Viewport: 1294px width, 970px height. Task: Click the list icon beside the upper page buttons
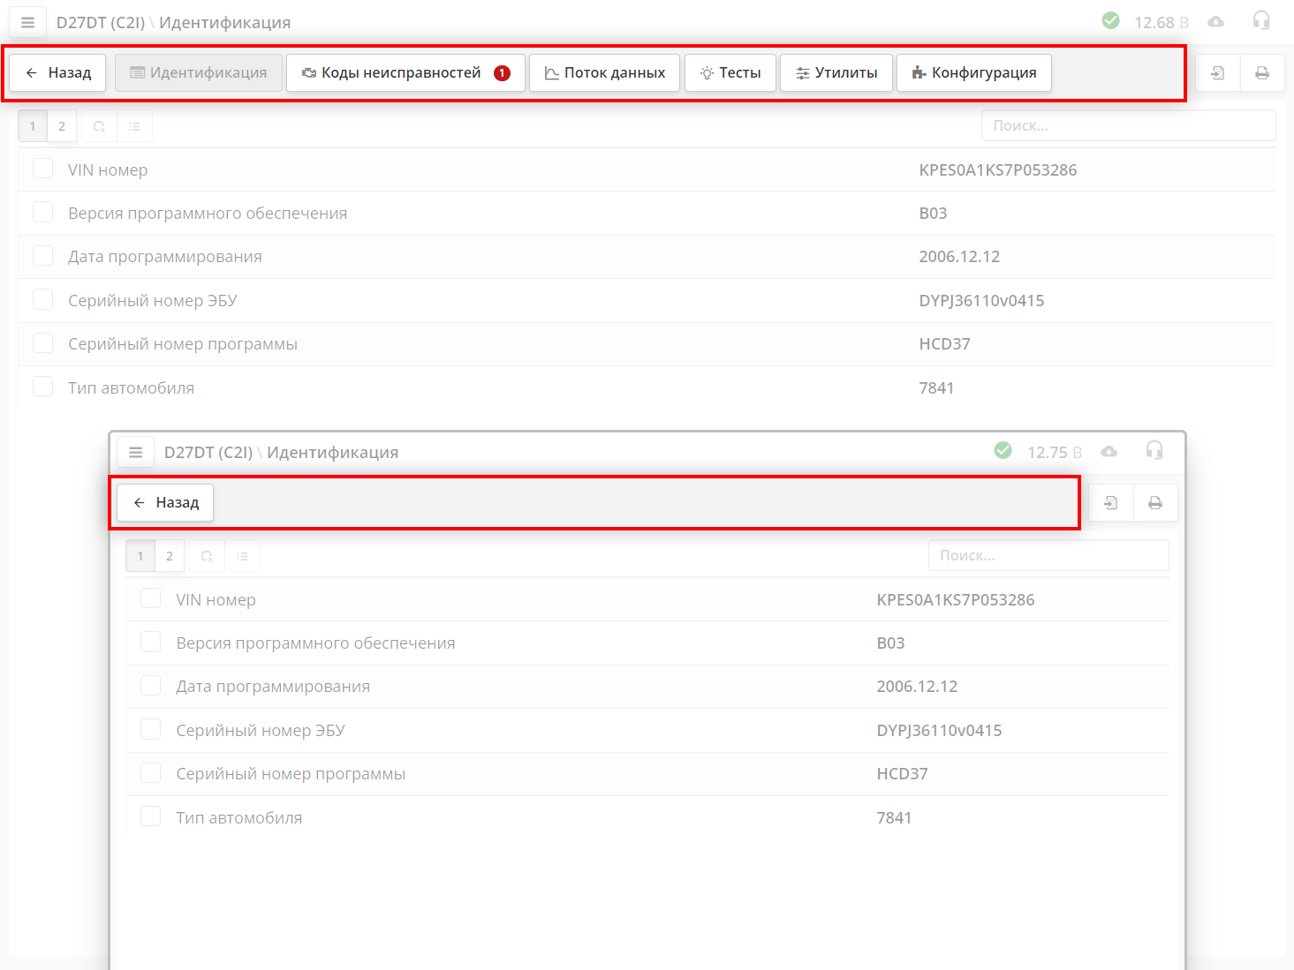click(x=134, y=126)
